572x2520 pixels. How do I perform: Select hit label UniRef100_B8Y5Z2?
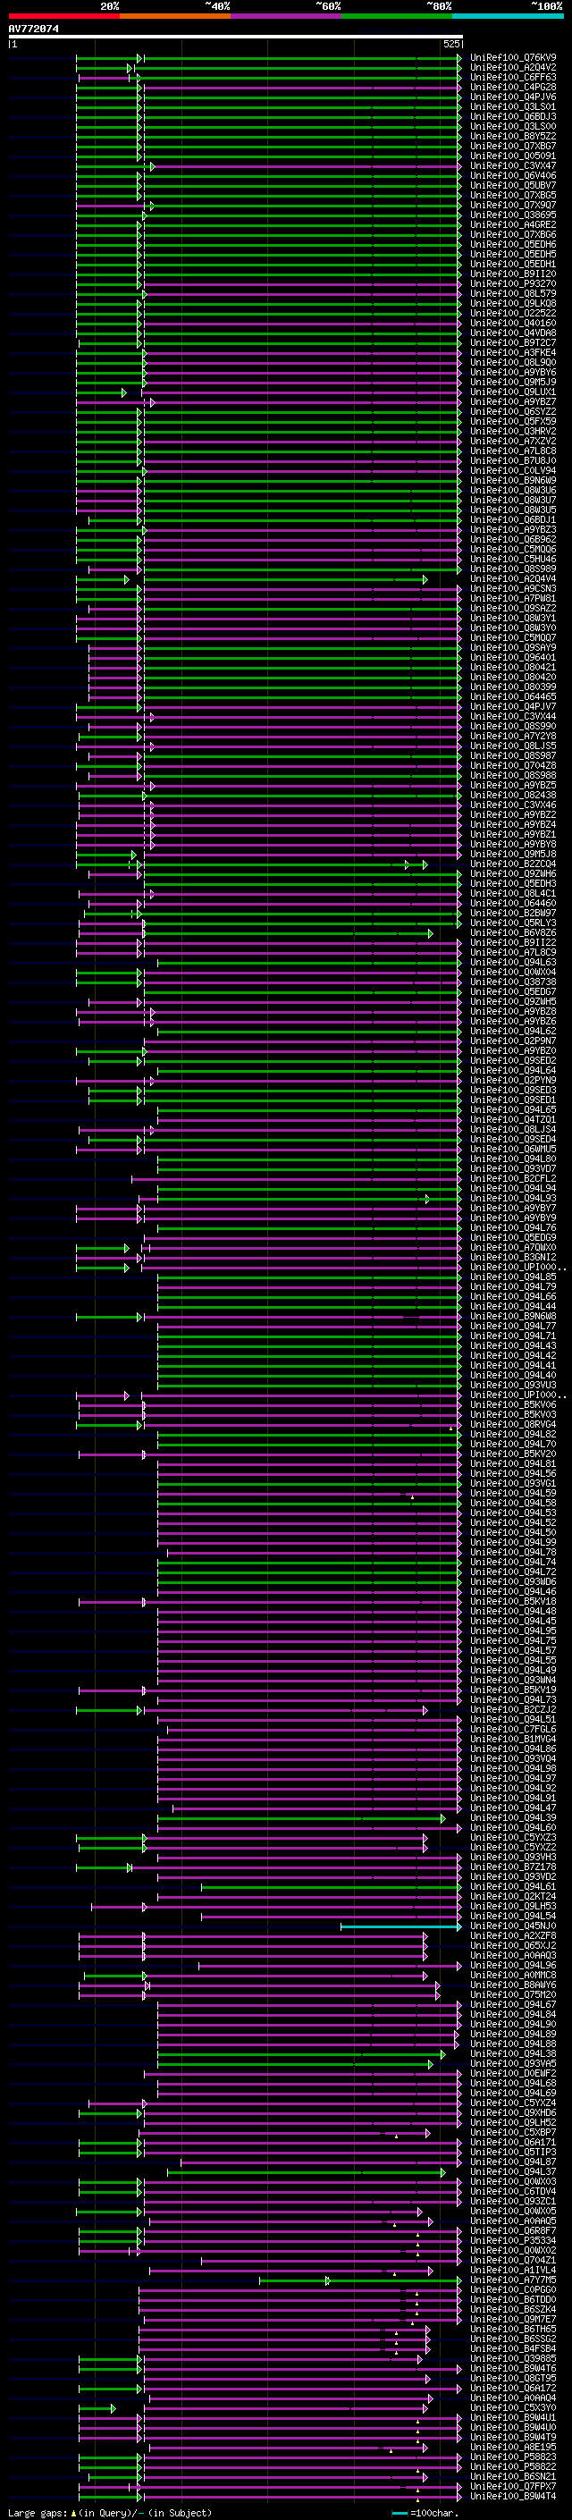(512, 136)
